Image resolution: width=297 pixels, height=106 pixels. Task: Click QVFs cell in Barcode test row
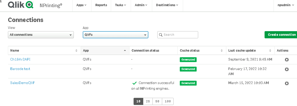click(87, 69)
